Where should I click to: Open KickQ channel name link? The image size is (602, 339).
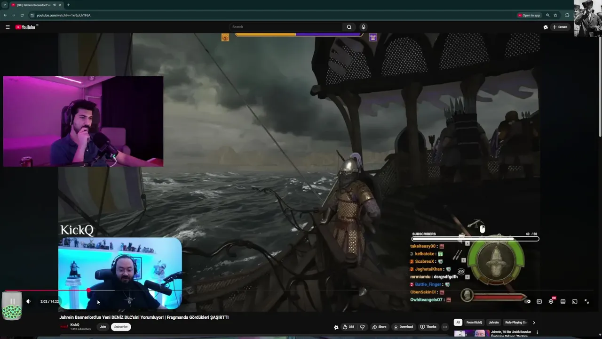click(75, 325)
